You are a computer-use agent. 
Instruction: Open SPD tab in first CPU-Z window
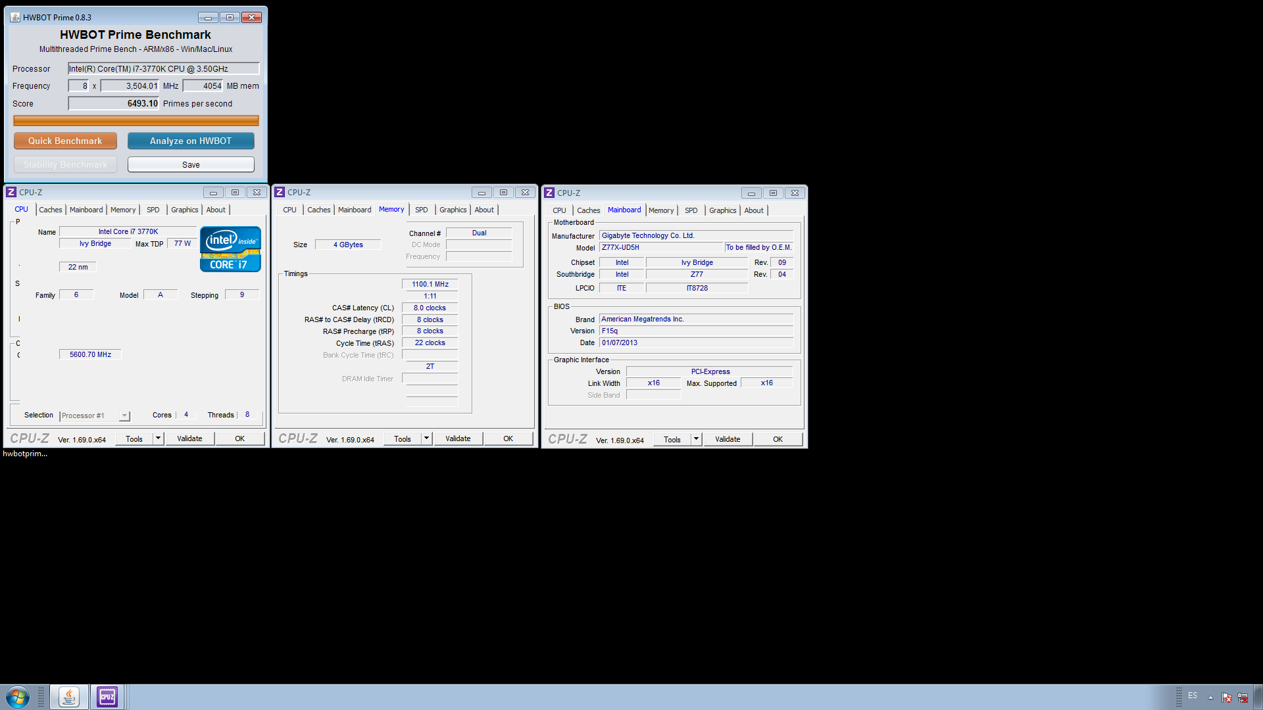153,210
